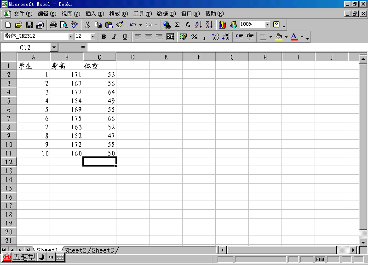The height and width of the screenshot is (265, 368).
Task: Toggle italic formatting
Action: point(114,37)
